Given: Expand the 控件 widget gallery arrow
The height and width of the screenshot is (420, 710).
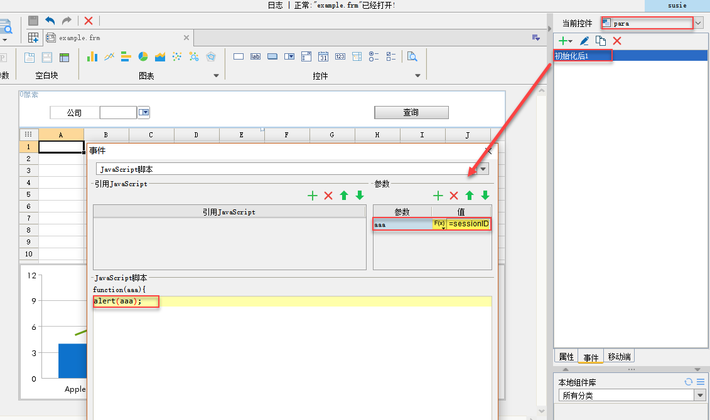Looking at the screenshot, I should pyautogui.click(x=417, y=75).
